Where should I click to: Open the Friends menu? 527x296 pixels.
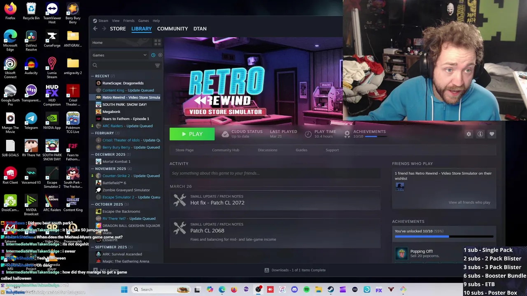[129, 21]
